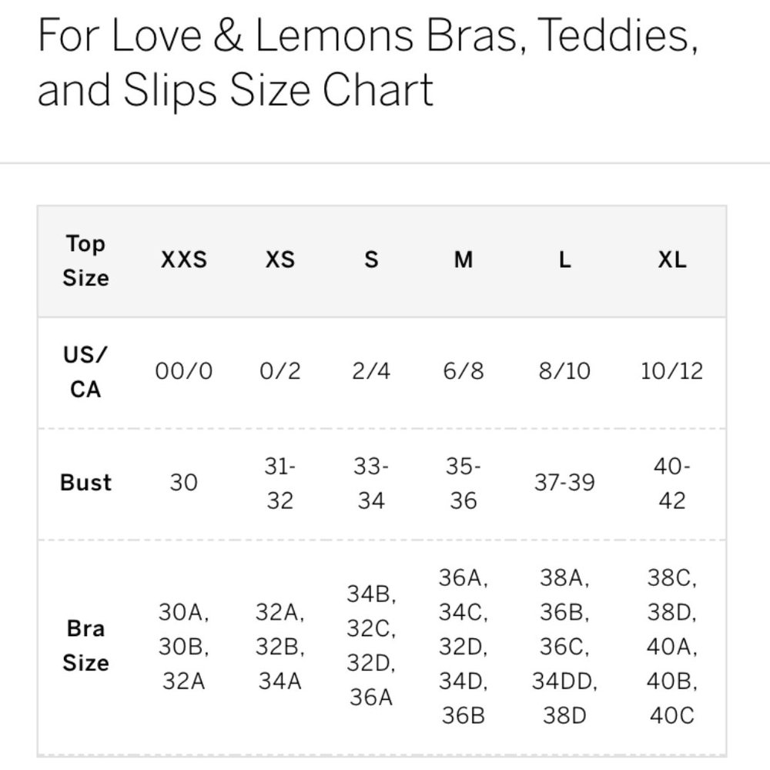Viewport: 770px width, 770px height.
Task: Click the Bust row label
Action: 85,483
